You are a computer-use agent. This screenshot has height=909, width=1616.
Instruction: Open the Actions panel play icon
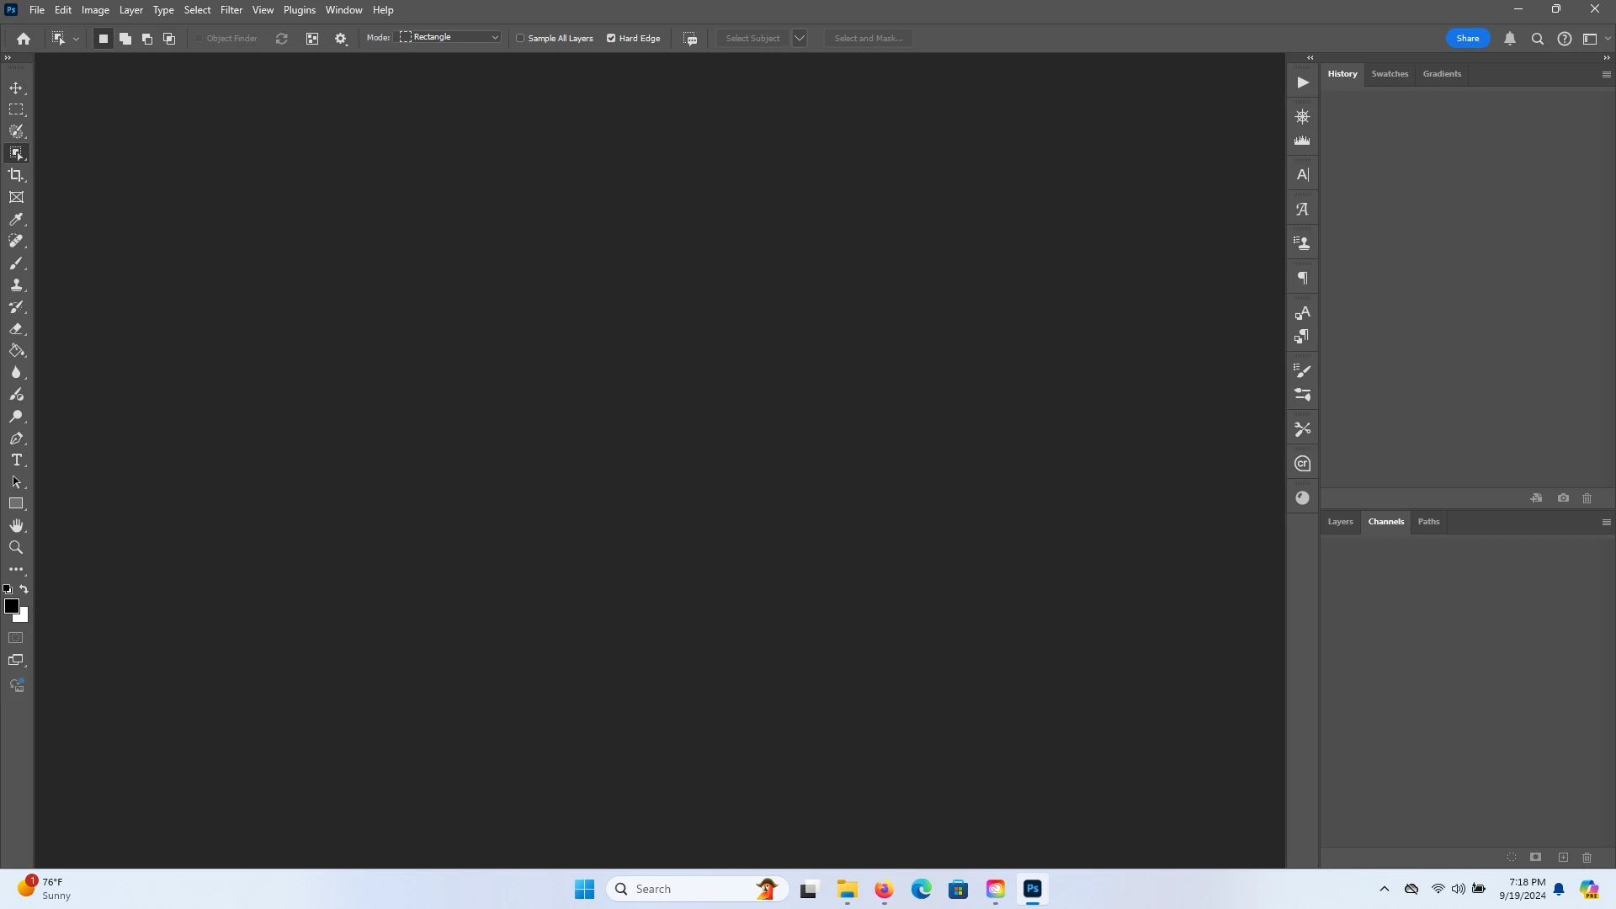coord(1302,82)
